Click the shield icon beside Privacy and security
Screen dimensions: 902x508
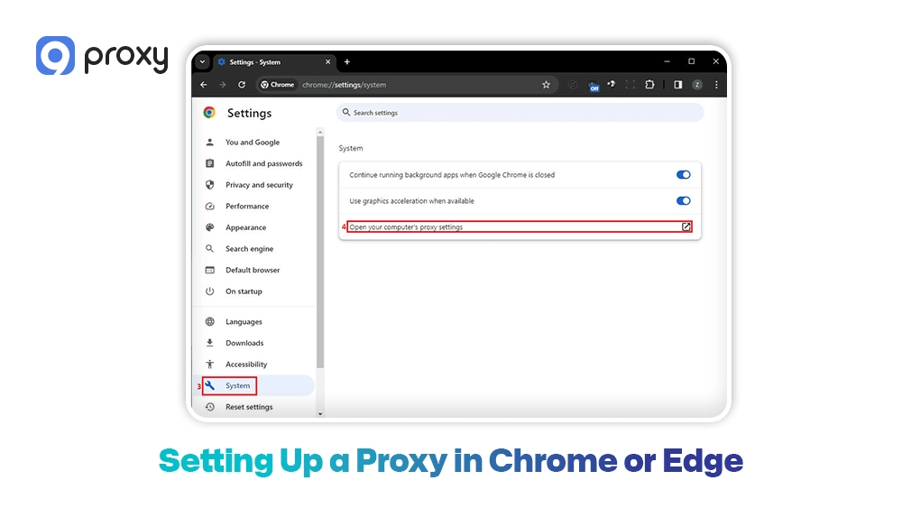tap(210, 185)
